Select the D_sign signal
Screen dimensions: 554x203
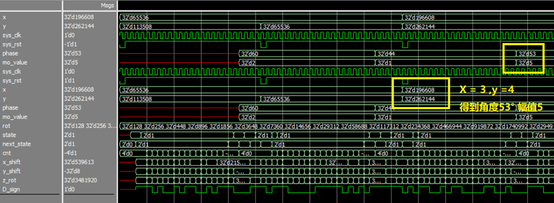coord(11,189)
